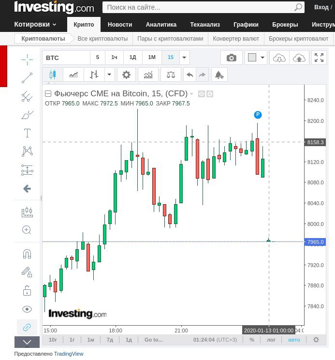Viewport: 335px width, 360px height.
Task: Select 1Д daily interval
Action: click(x=133, y=57)
